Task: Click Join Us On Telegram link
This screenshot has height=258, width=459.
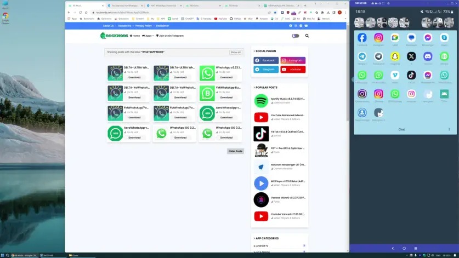Action: (x=170, y=36)
